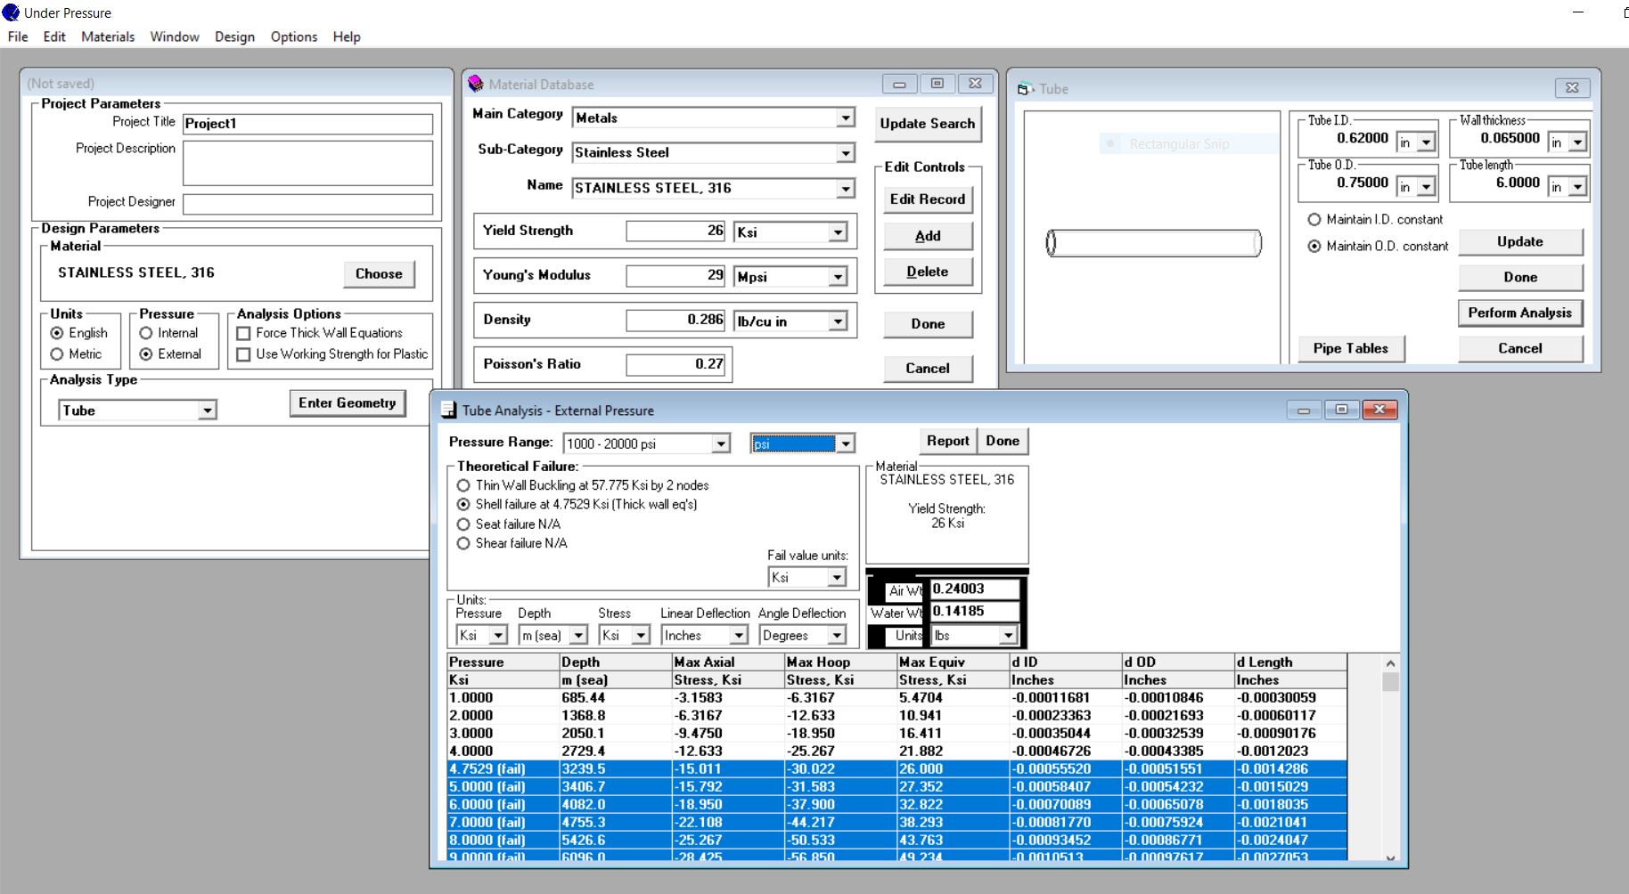Screen dimensions: 1629x894
Task: Maximize the Material Database window
Action: pyautogui.click(x=937, y=84)
